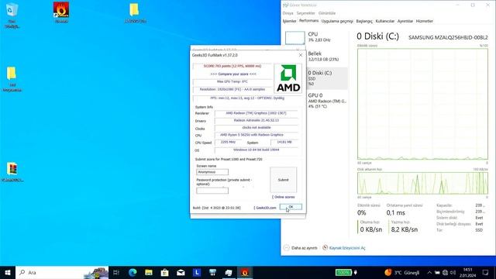Switch to FurMark taskbar icon
Image resolution: width=496 pixels, height=279 pixels.
pos(245,272)
